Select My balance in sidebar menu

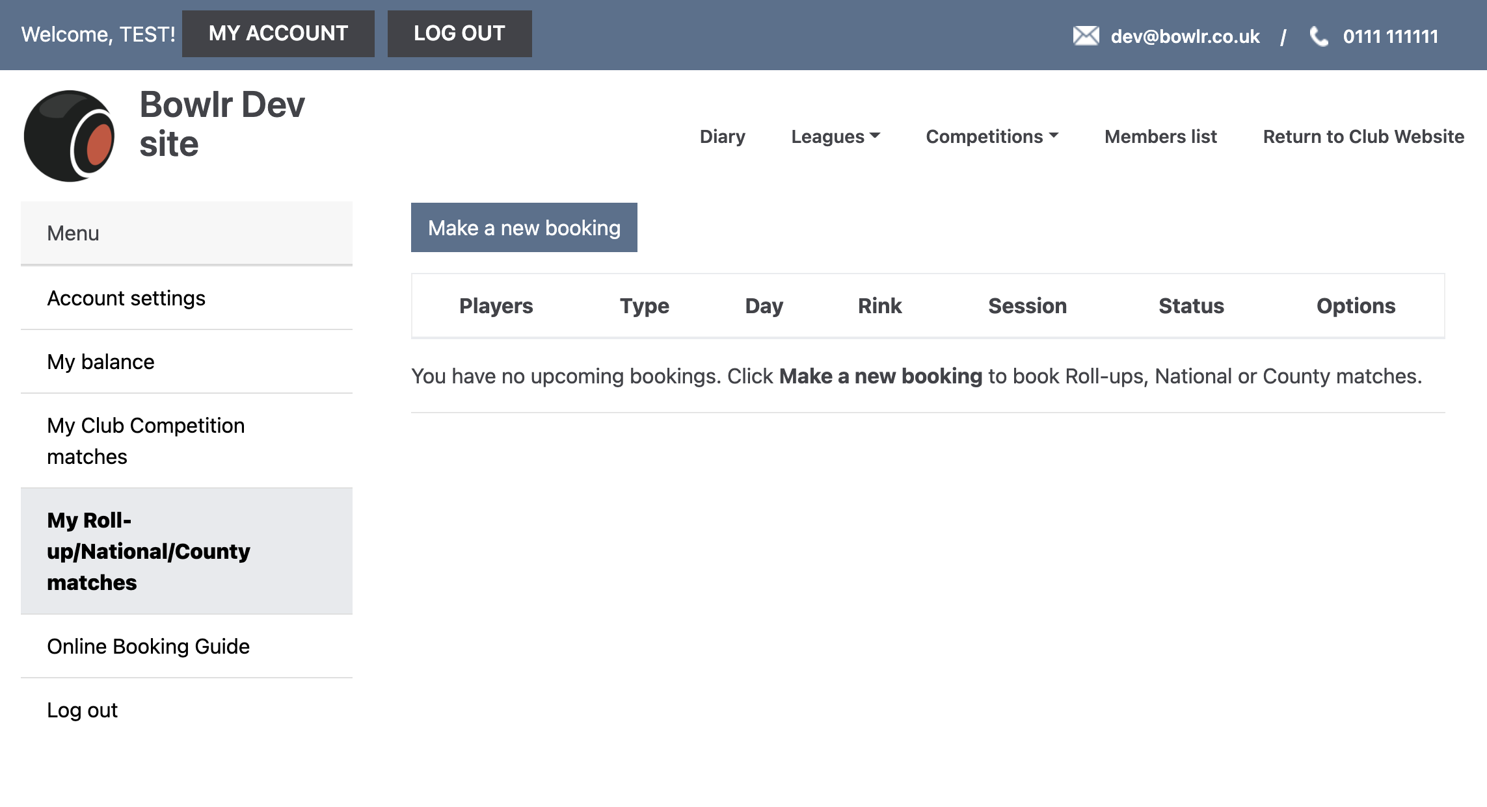[x=101, y=362]
